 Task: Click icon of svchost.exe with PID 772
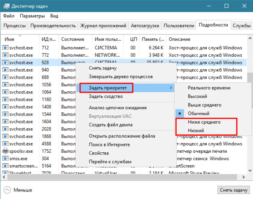click(5, 55)
